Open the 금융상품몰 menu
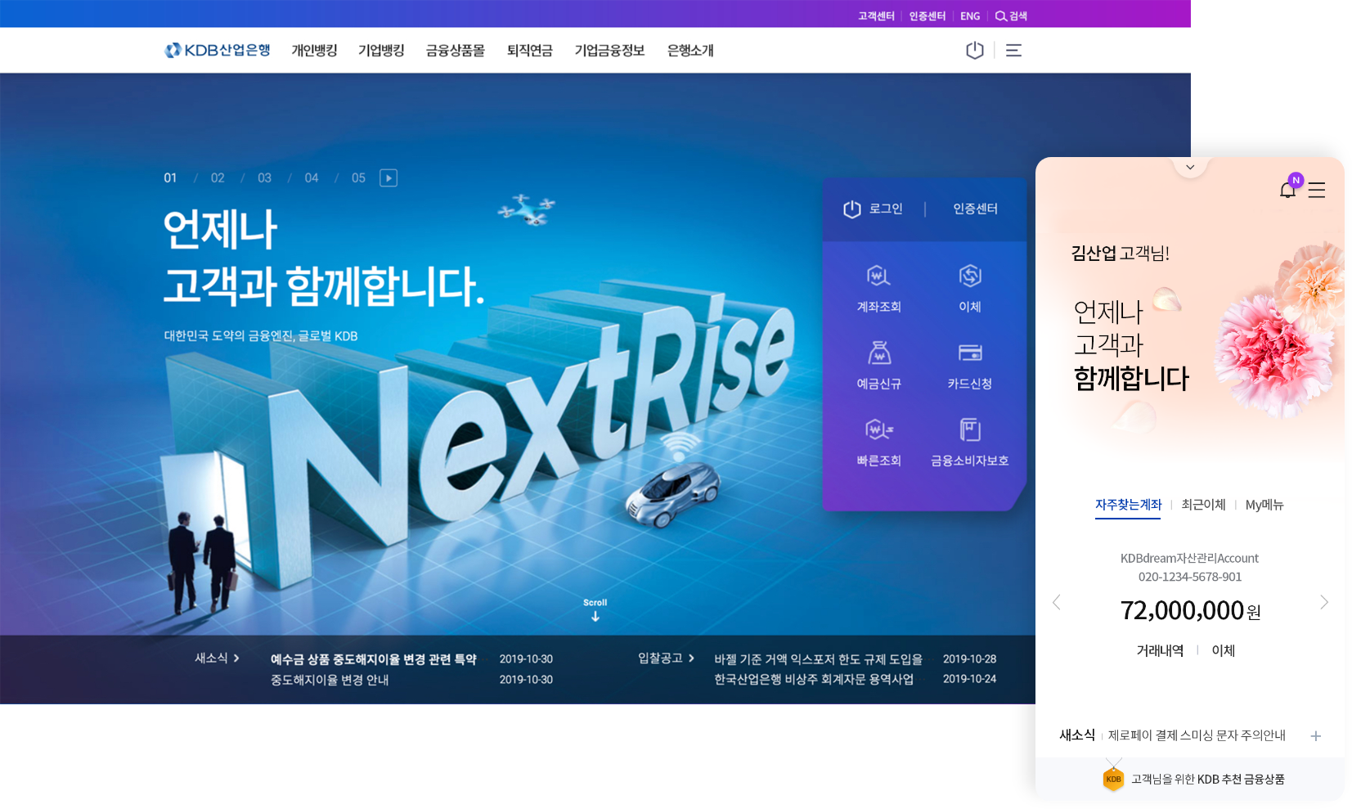Viewport: 1352px width, 809px height. pos(456,50)
